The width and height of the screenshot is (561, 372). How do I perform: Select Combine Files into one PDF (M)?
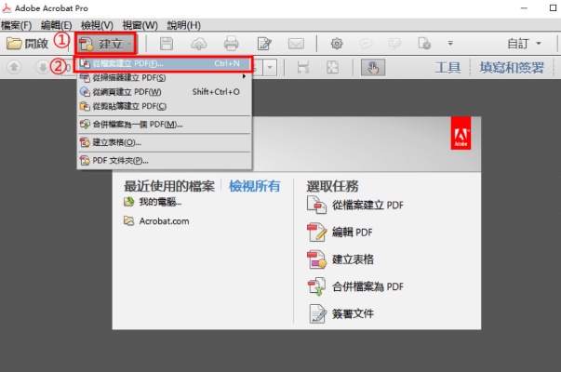pos(164,125)
